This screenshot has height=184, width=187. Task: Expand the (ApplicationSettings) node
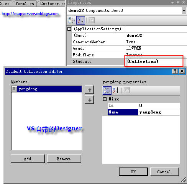pos(69,29)
